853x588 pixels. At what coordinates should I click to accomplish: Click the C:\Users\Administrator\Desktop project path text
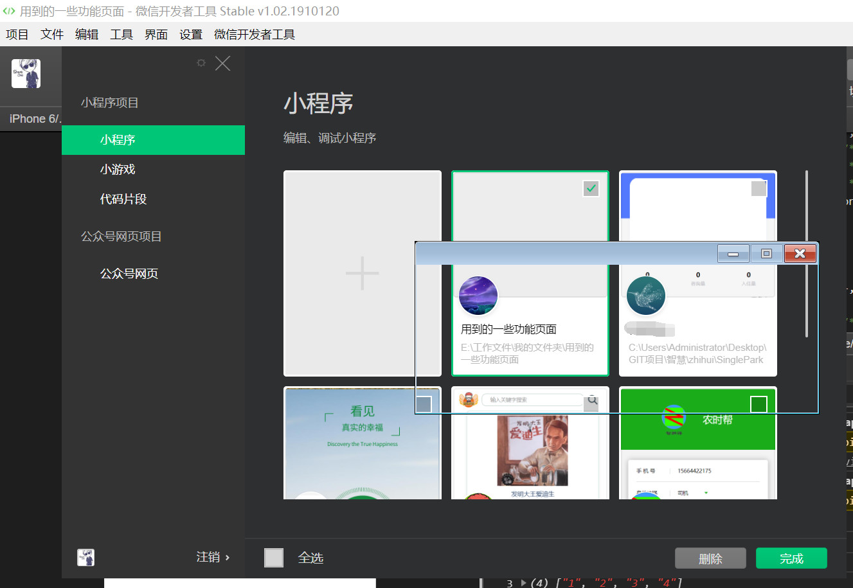(x=697, y=353)
